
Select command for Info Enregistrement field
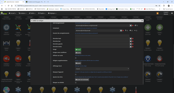(131, 26)
